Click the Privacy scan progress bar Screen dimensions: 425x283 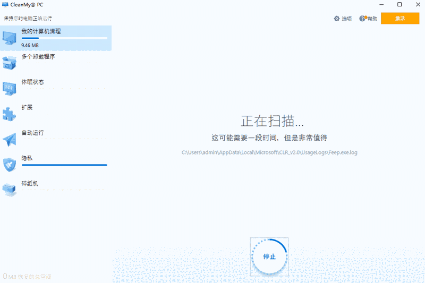click(64, 165)
